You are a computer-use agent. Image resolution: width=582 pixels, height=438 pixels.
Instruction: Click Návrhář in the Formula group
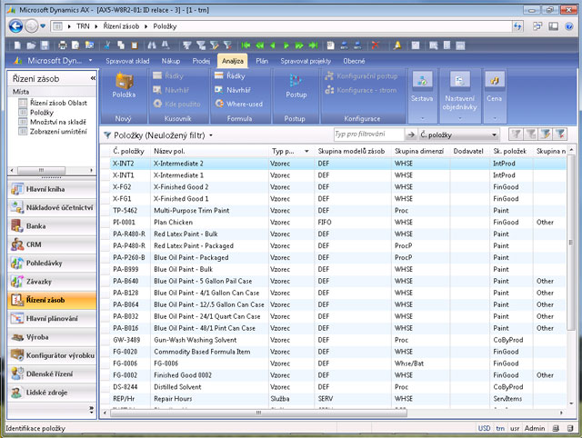click(233, 90)
